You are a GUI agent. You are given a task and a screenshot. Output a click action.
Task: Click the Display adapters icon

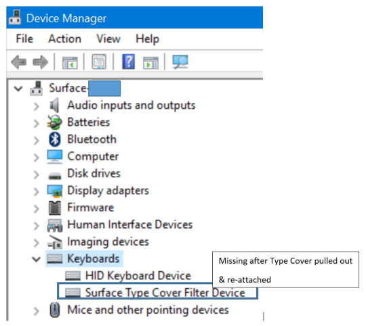click(55, 191)
